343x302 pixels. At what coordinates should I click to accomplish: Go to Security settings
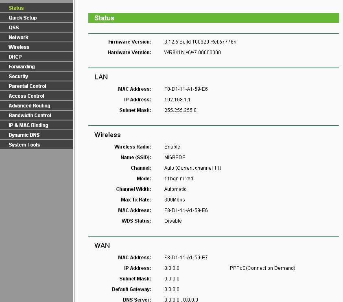click(x=18, y=76)
